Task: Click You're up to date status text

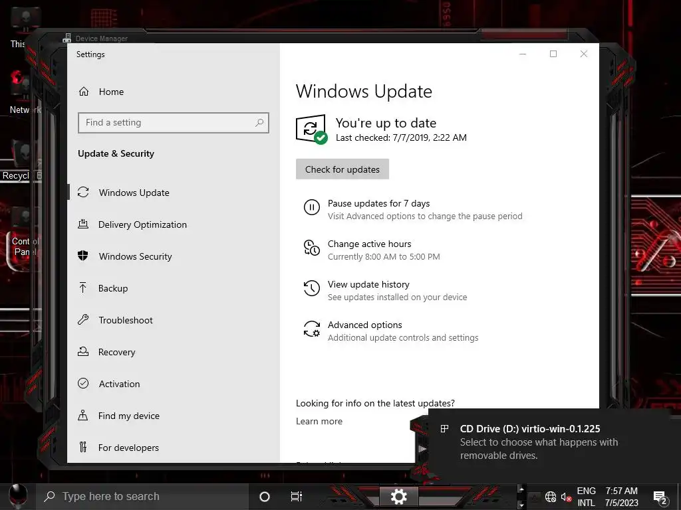Action: (x=386, y=123)
